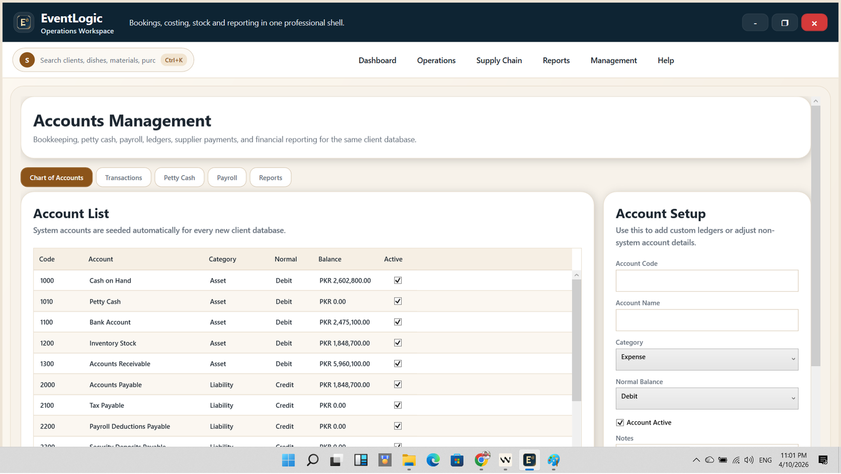Launch Microsoft Edge from the taskbar
This screenshot has width=841, height=474.
(433, 460)
